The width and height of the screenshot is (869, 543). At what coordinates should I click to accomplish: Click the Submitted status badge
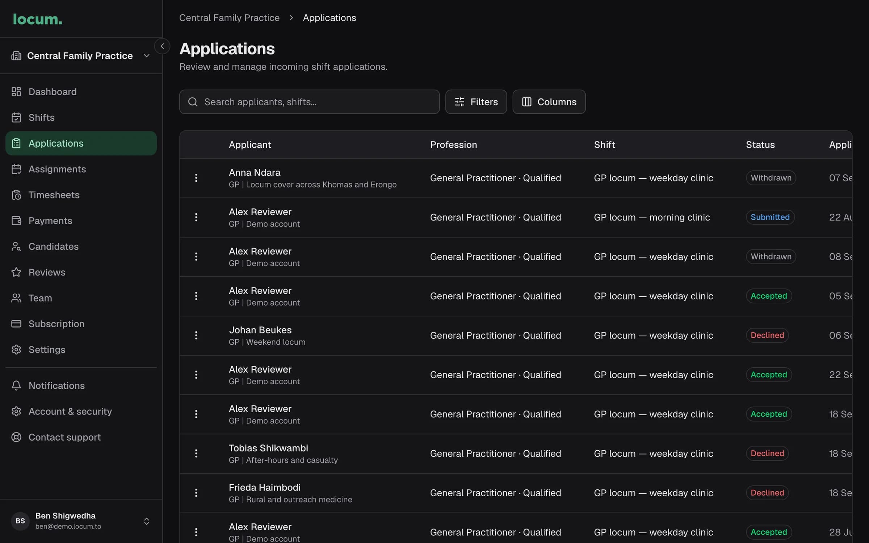[770, 217]
